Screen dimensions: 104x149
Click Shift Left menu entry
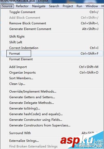[52, 42]
